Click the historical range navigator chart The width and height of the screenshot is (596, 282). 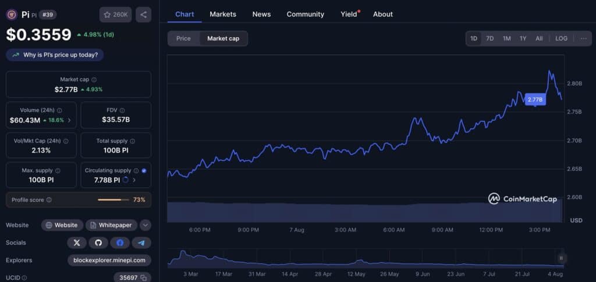366,259
